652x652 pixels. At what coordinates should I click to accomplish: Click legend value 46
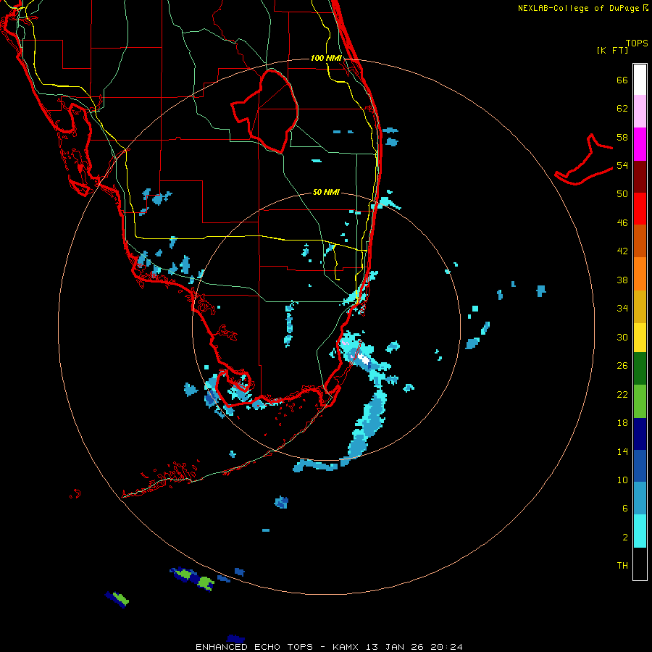(622, 223)
